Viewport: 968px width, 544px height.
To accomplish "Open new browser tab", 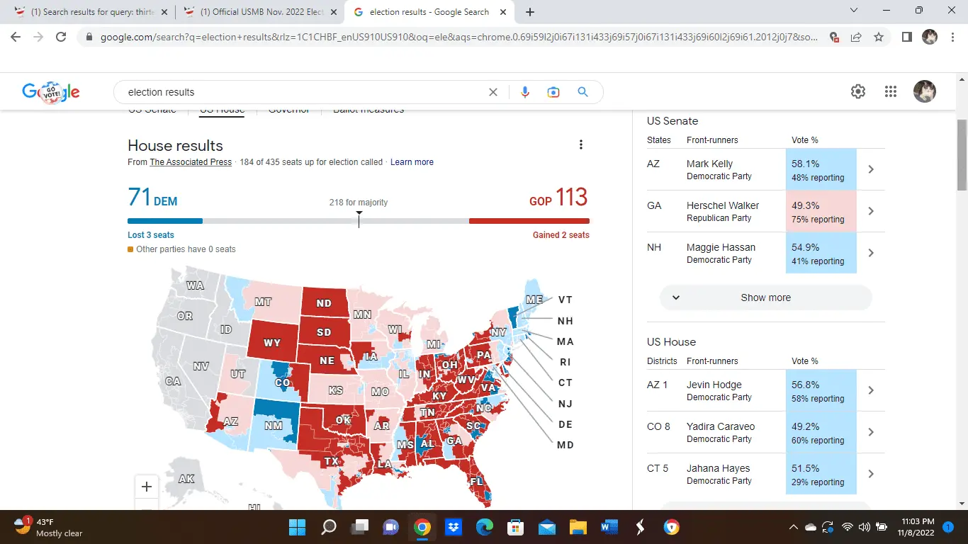I will point(530,12).
